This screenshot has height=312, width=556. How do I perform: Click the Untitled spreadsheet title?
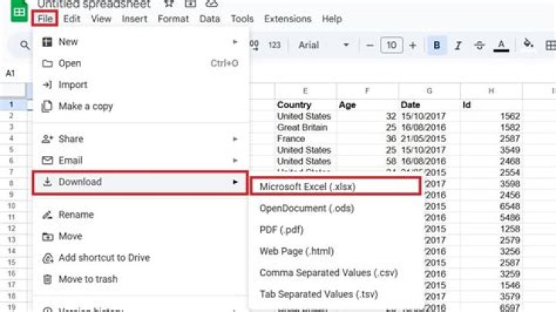click(94, 5)
